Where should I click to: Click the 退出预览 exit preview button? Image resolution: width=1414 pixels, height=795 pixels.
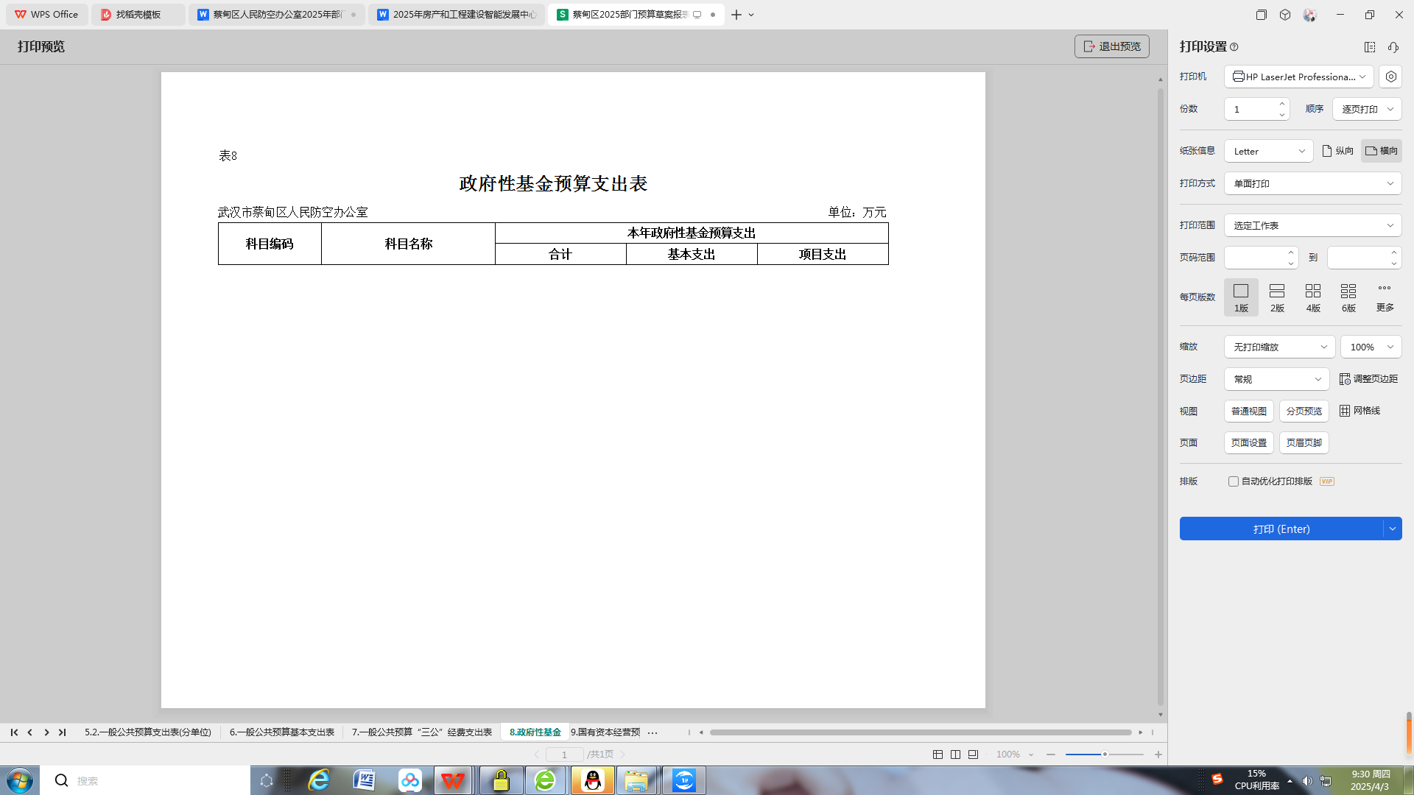1111,46
